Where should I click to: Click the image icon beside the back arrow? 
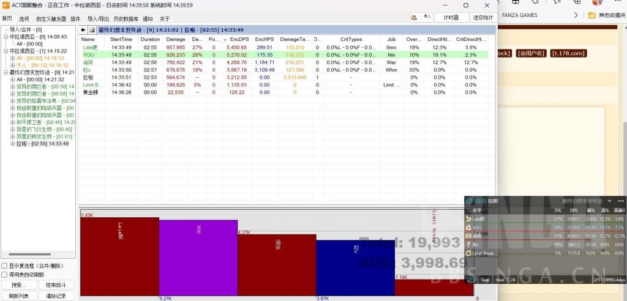(x=92, y=29)
